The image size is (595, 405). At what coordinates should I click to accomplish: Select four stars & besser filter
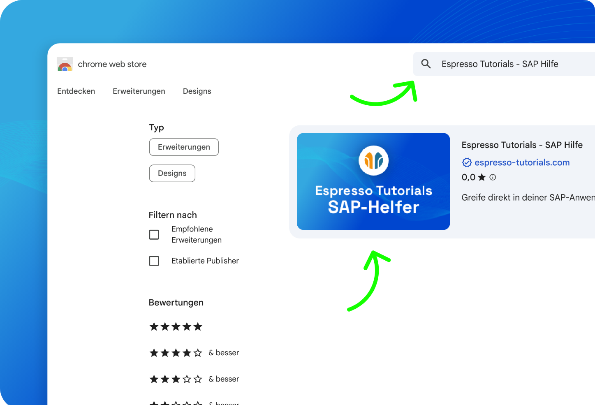(x=194, y=353)
